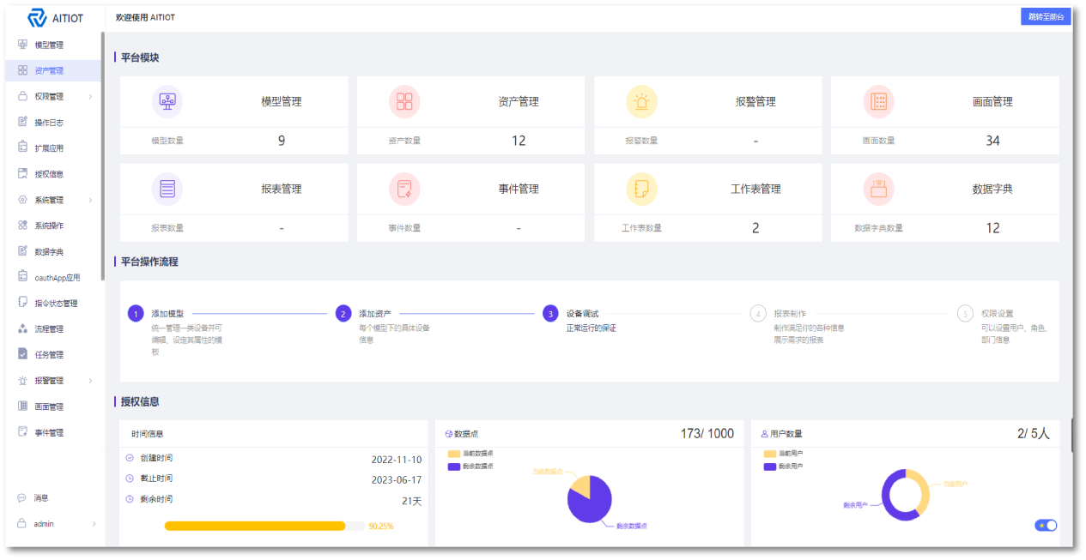Click the 画面管理 sidebar icon

pos(23,406)
